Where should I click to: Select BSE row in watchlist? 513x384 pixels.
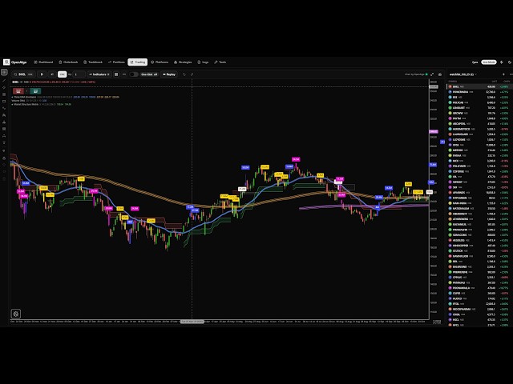point(479,97)
